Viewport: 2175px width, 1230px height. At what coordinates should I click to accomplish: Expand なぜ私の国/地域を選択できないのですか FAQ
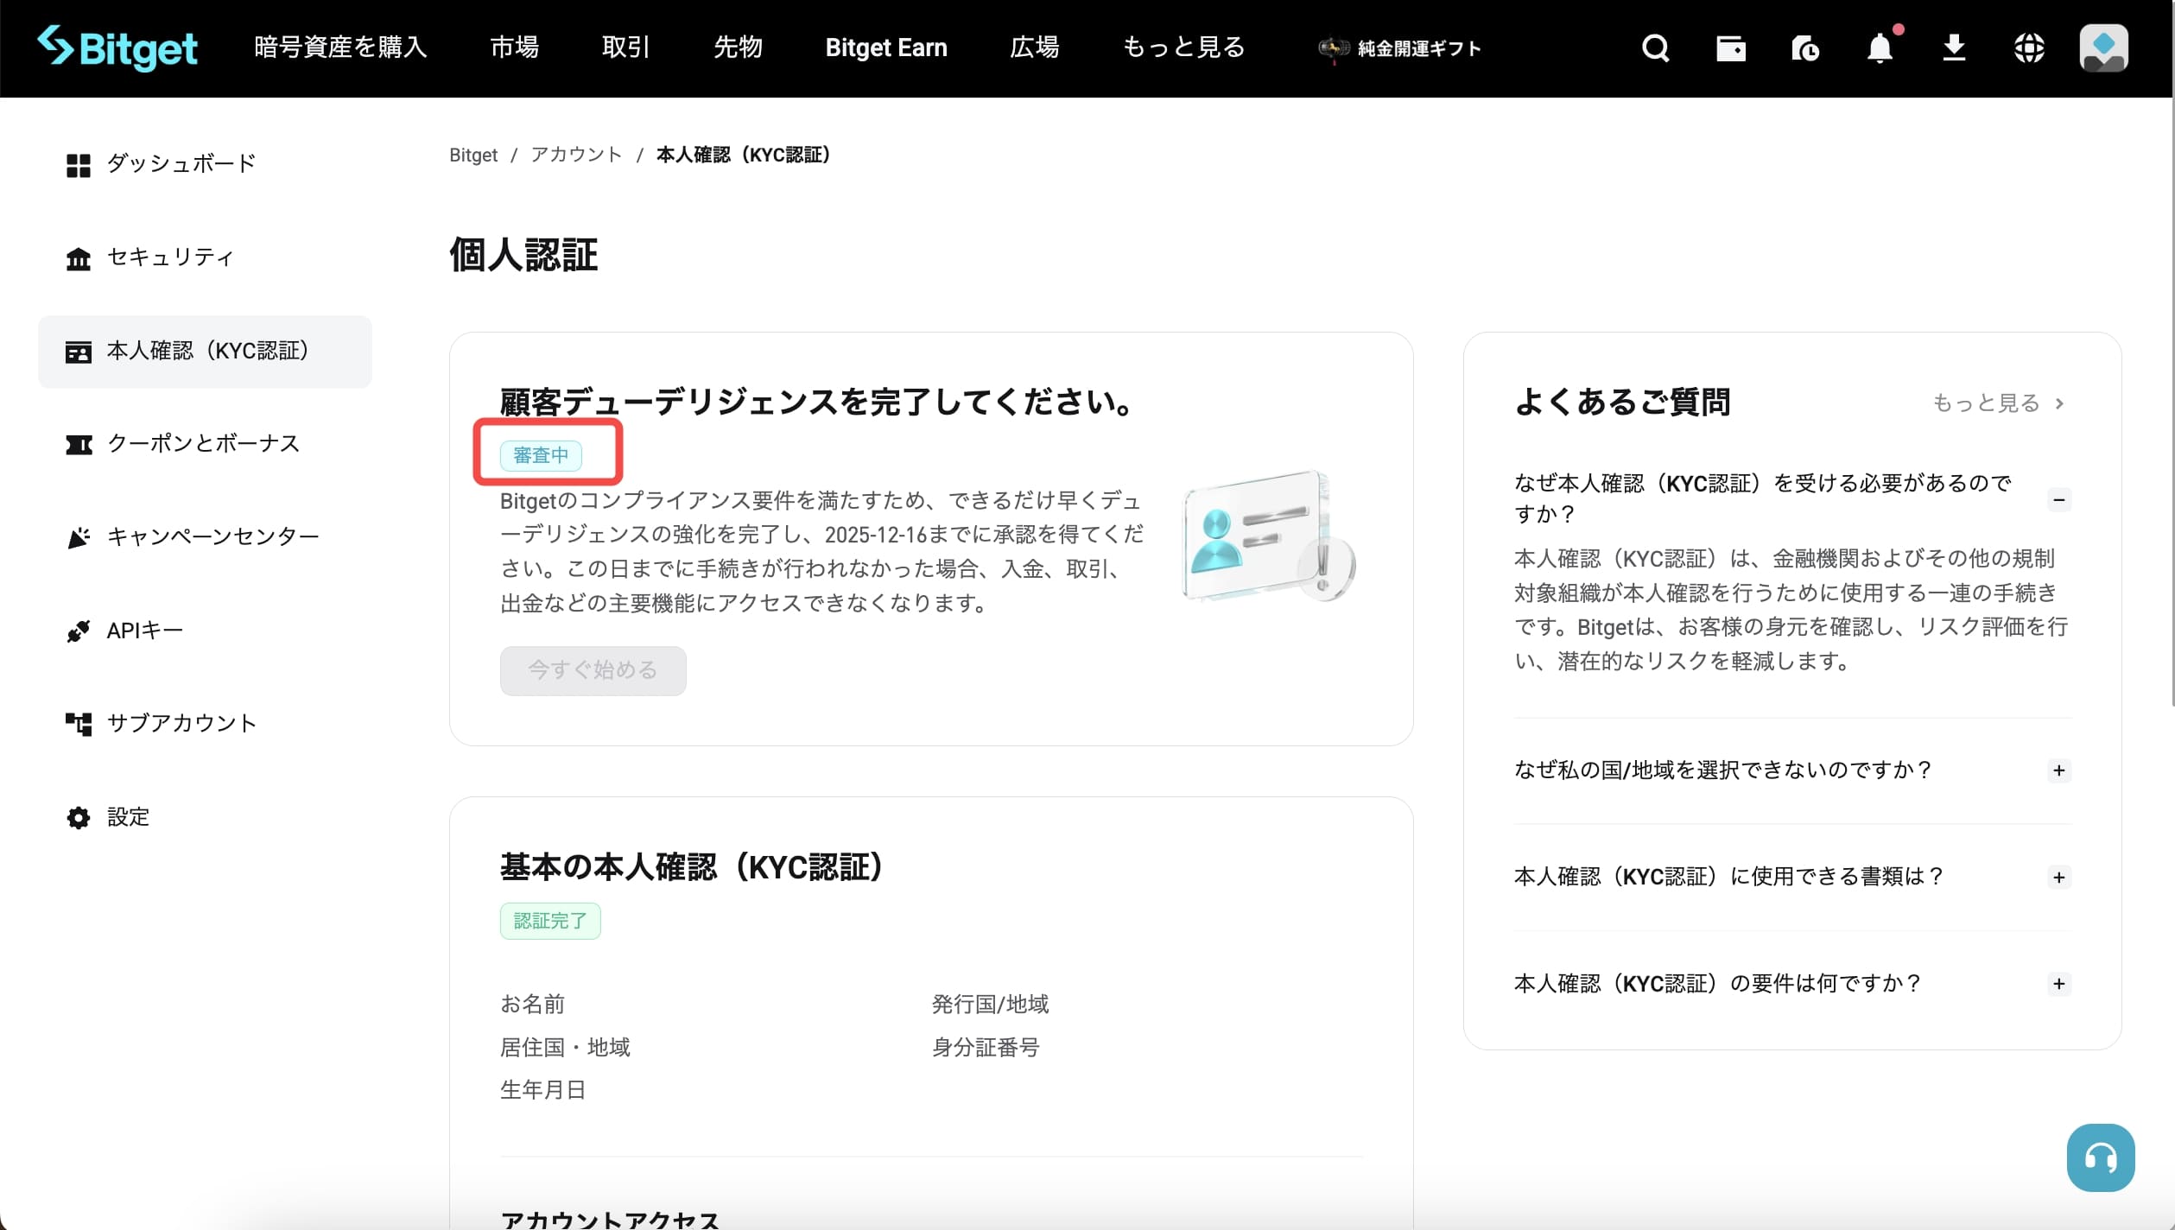[x=2060, y=770]
